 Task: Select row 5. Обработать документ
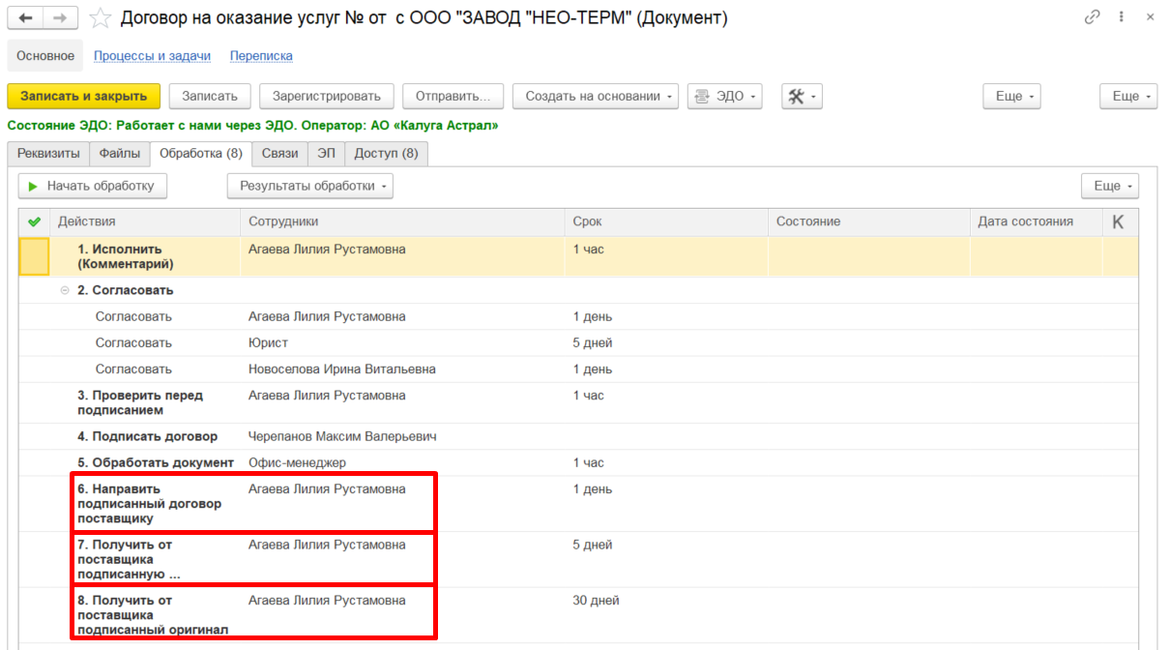point(578,462)
